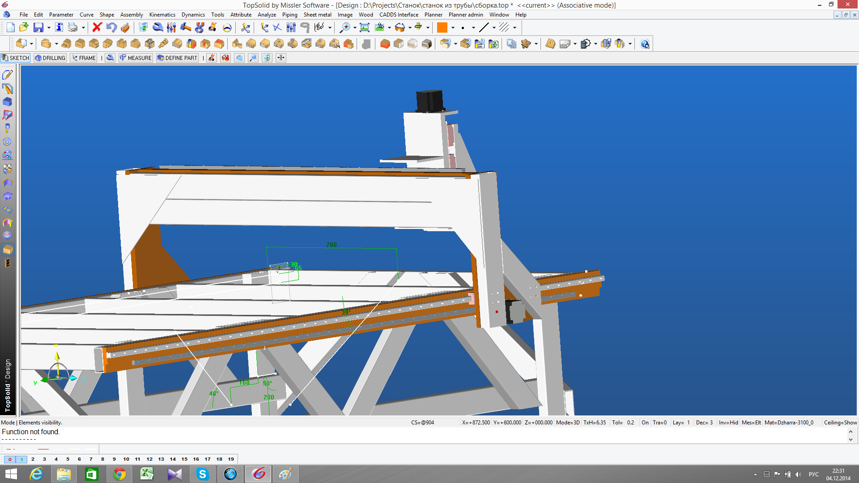The height and width of the screenshot is (483, 859).
Task: Click the orange current color swatch
Action: (x=442, y=28)
